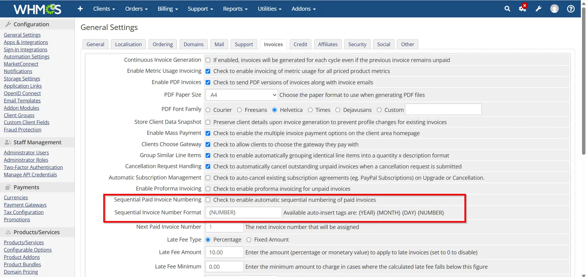Viewport: 586px width, 277px height.
Task: Expand the Billing menu
Action: (168, 9)
